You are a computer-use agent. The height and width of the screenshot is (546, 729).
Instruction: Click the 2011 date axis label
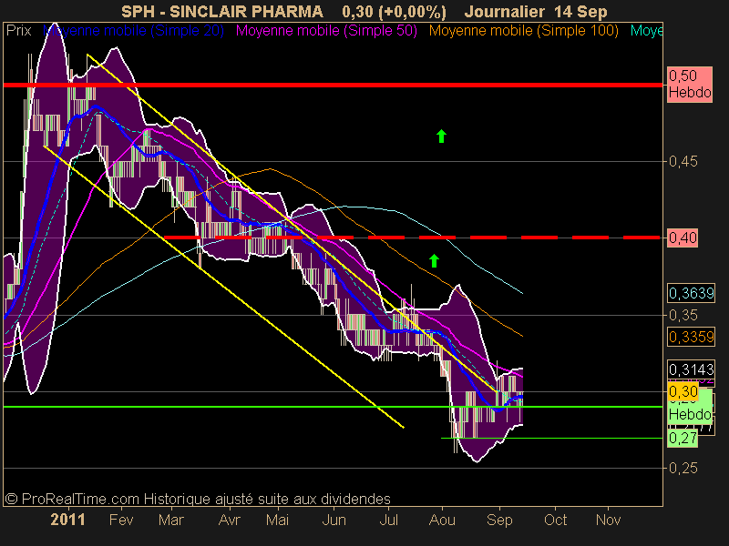[67, 520]
